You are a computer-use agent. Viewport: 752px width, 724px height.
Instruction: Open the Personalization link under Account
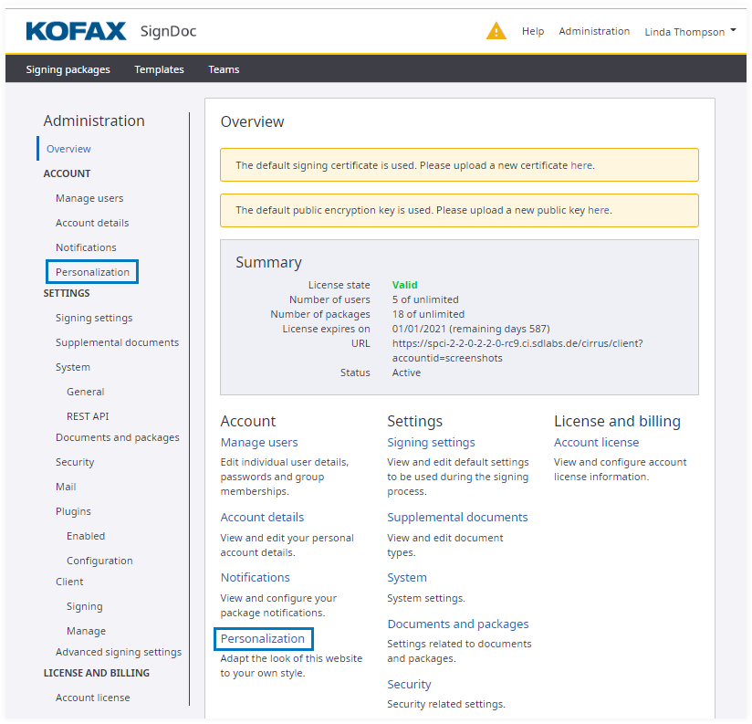pyautogui.click(x=263, y=638)
